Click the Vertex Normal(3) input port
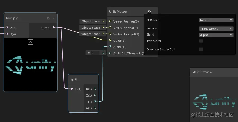Screen dimensions: 238x122 tap(110, 27)
